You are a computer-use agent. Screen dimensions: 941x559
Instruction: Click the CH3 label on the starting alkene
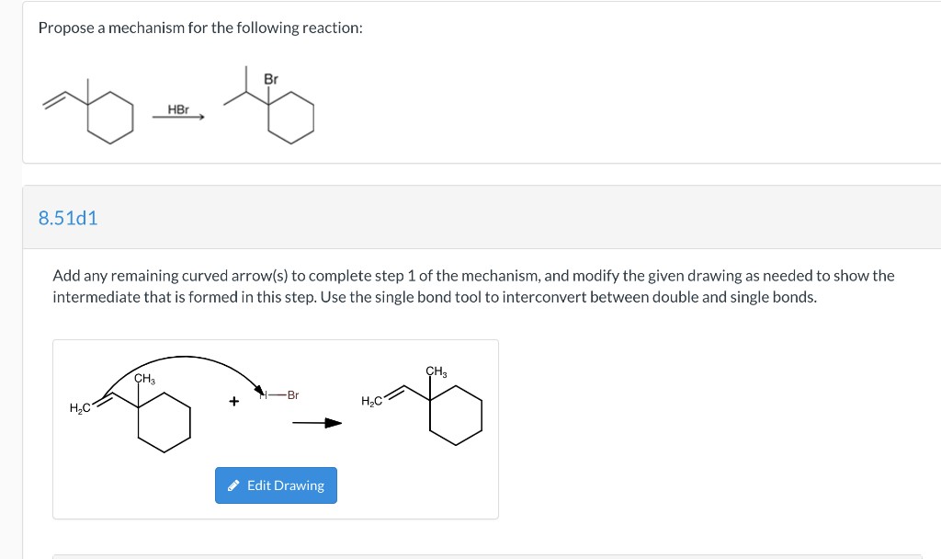coord(145,380)
